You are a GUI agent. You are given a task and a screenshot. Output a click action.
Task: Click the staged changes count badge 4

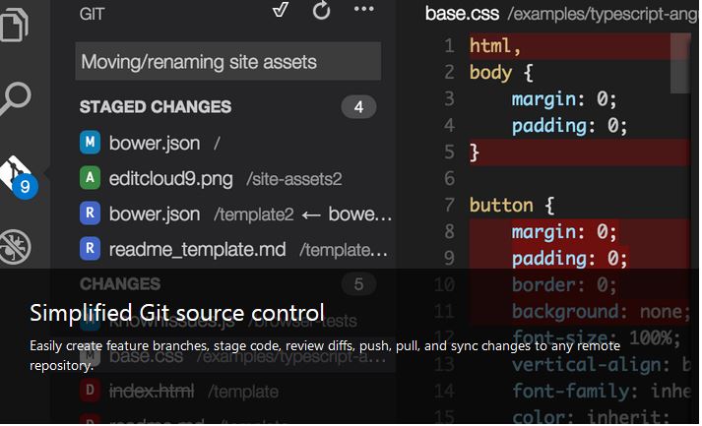coord(358,107)
